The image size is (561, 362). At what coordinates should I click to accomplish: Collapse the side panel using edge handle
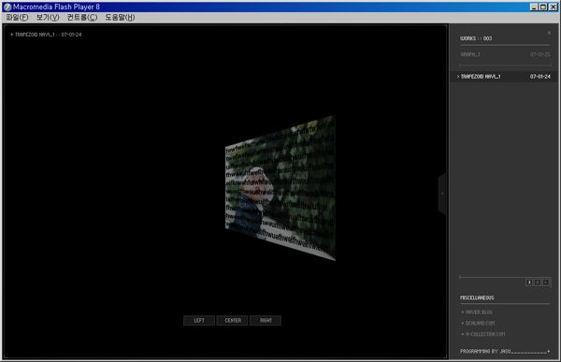(x=442, y=194)
